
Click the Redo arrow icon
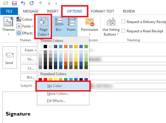[31, 3]
